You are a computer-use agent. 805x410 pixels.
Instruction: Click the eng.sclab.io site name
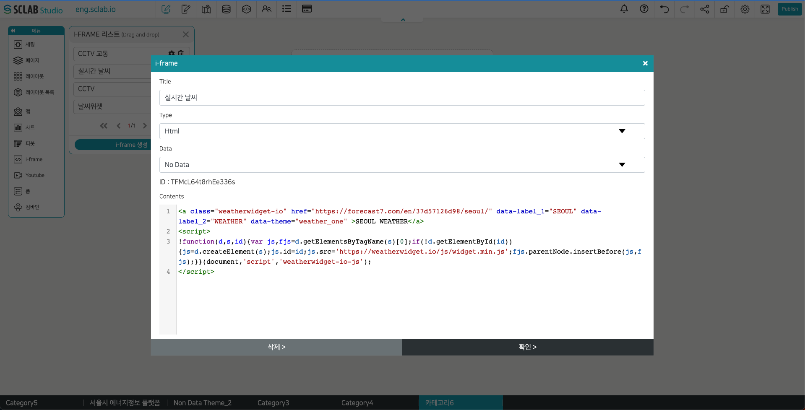(x=96, y=9)
